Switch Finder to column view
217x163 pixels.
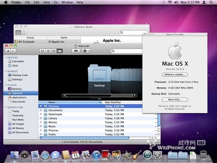pyautogui.click(x=54, y=51)
